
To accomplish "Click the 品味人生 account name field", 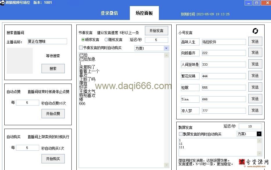I will [190, 42].
